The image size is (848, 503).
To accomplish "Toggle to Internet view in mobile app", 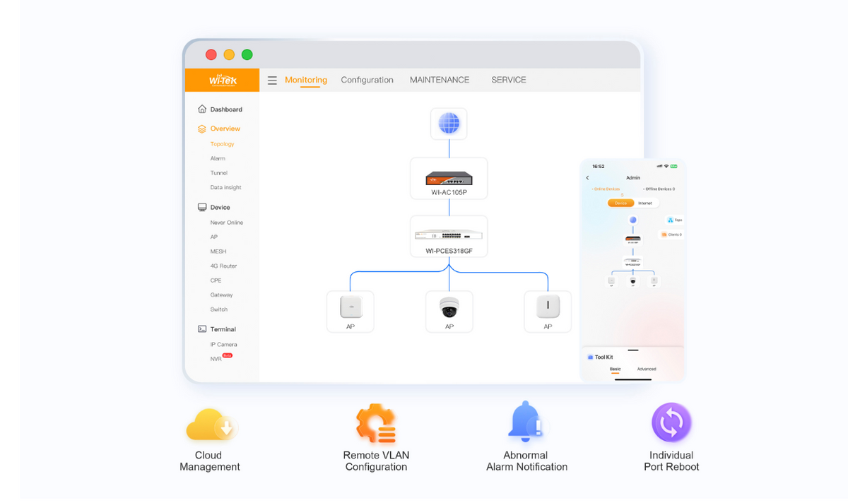I will pos(645,203).
